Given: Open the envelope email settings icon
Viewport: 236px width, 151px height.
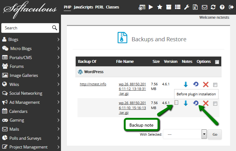Looking at the screenshot, I should click(204, 7).
